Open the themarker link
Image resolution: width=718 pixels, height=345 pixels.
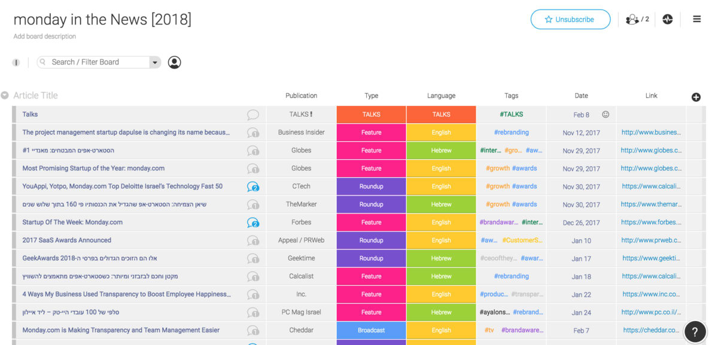tap(651, 204)
